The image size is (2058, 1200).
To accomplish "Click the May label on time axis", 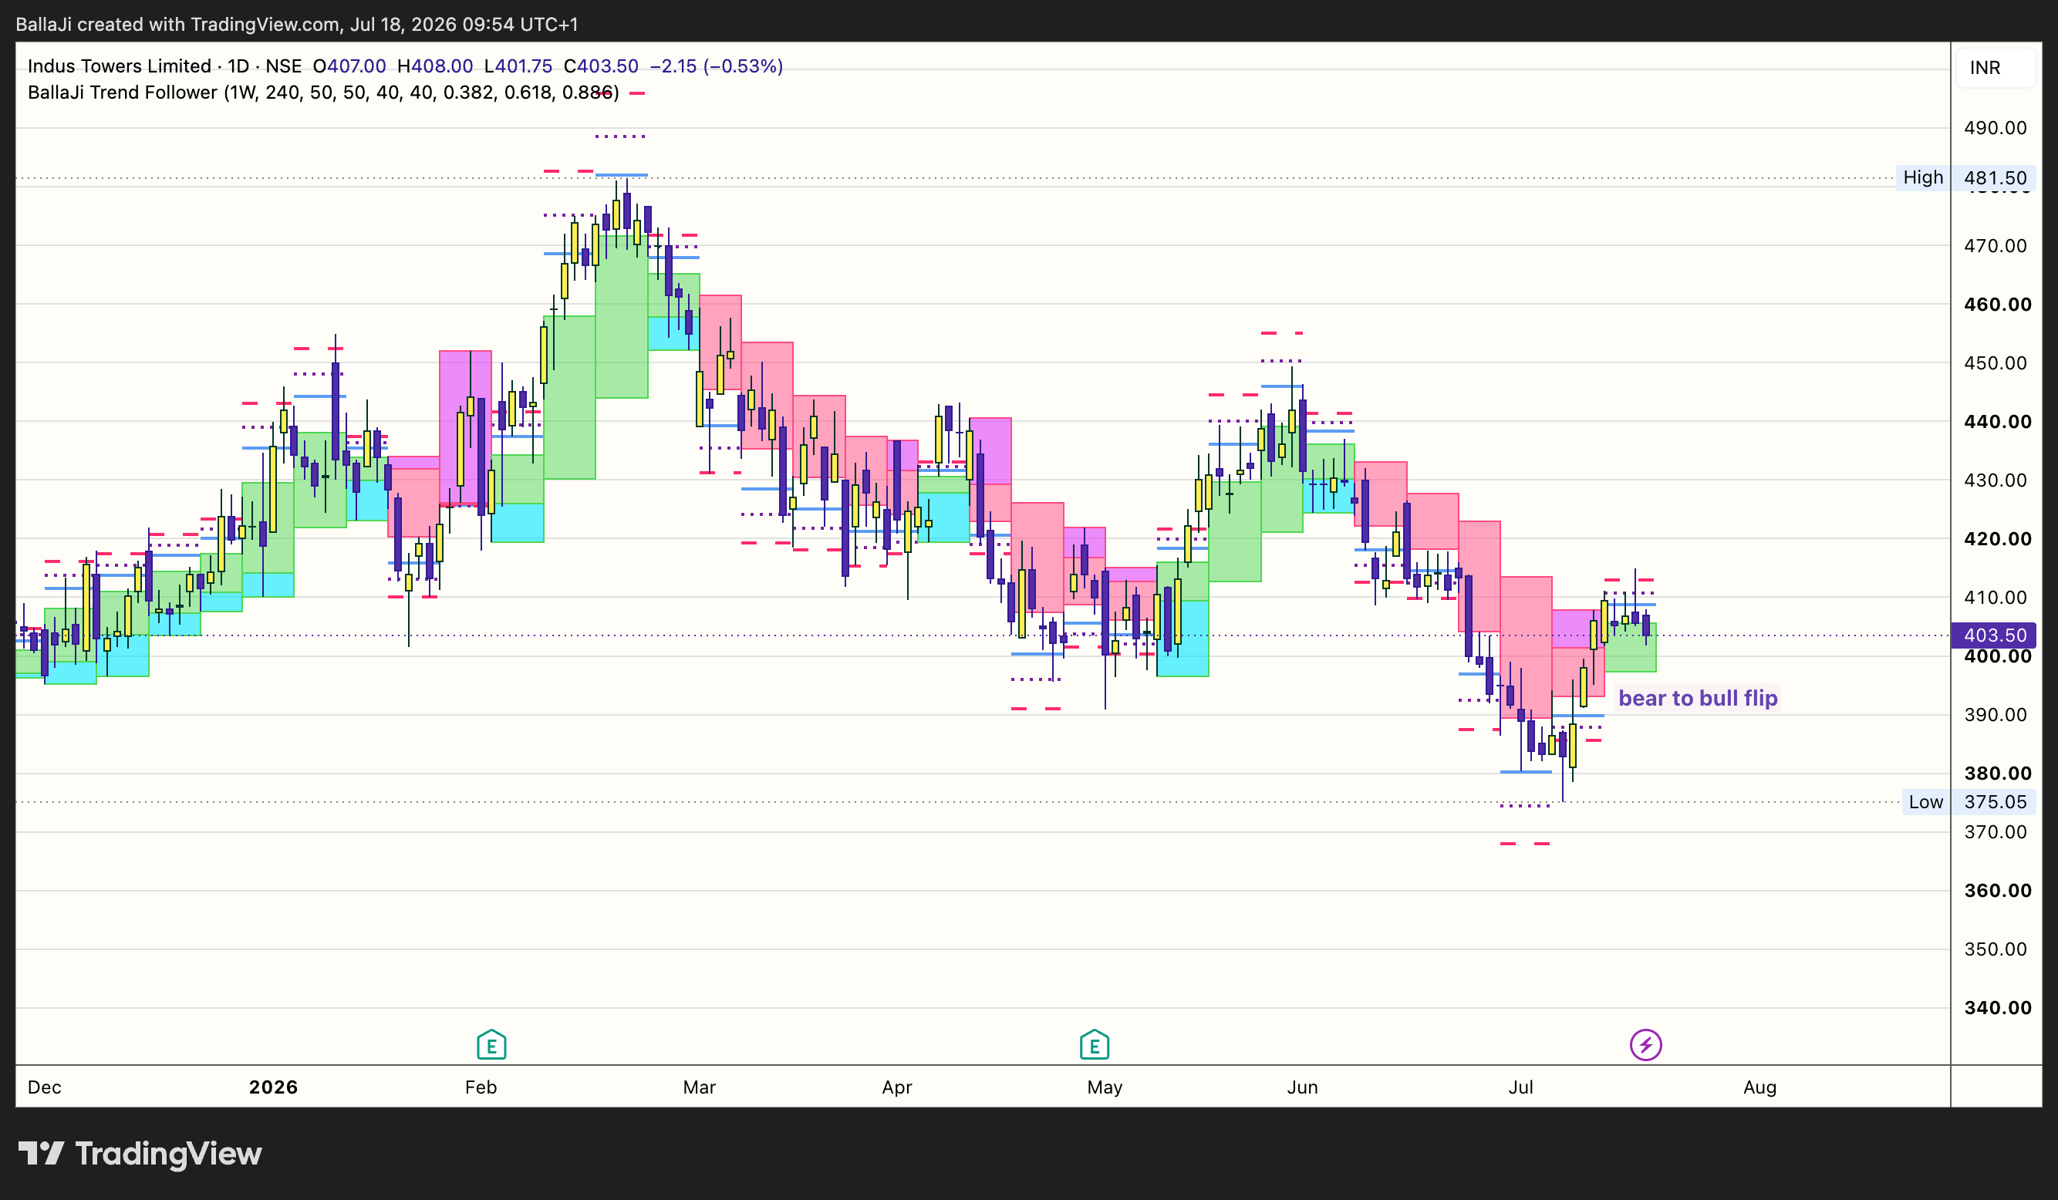I will click(x=1105, y=1087).
